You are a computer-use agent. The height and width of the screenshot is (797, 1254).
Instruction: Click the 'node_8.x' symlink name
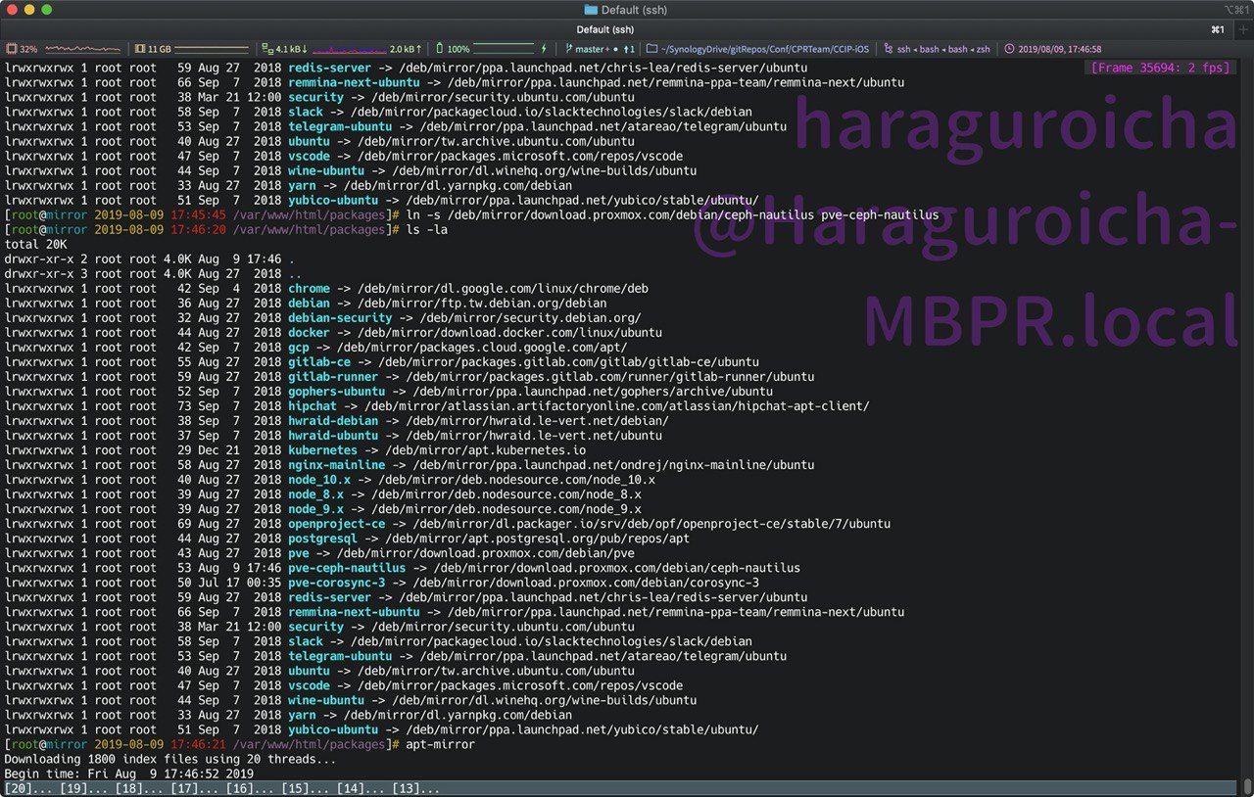tap(315, 493)
